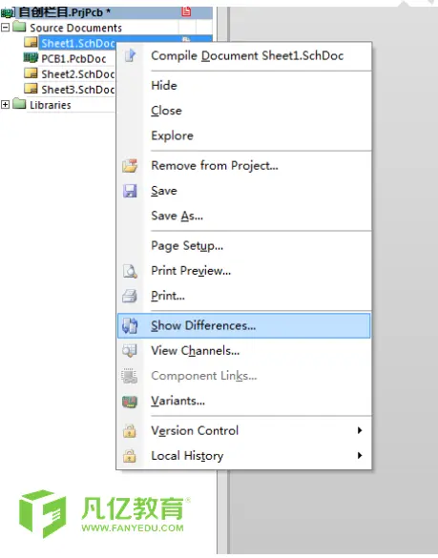Image resolution: width=438 pixels, height=558 pixels.
Task: Select Print... from the context menu
Action: (x=244, y=296)
